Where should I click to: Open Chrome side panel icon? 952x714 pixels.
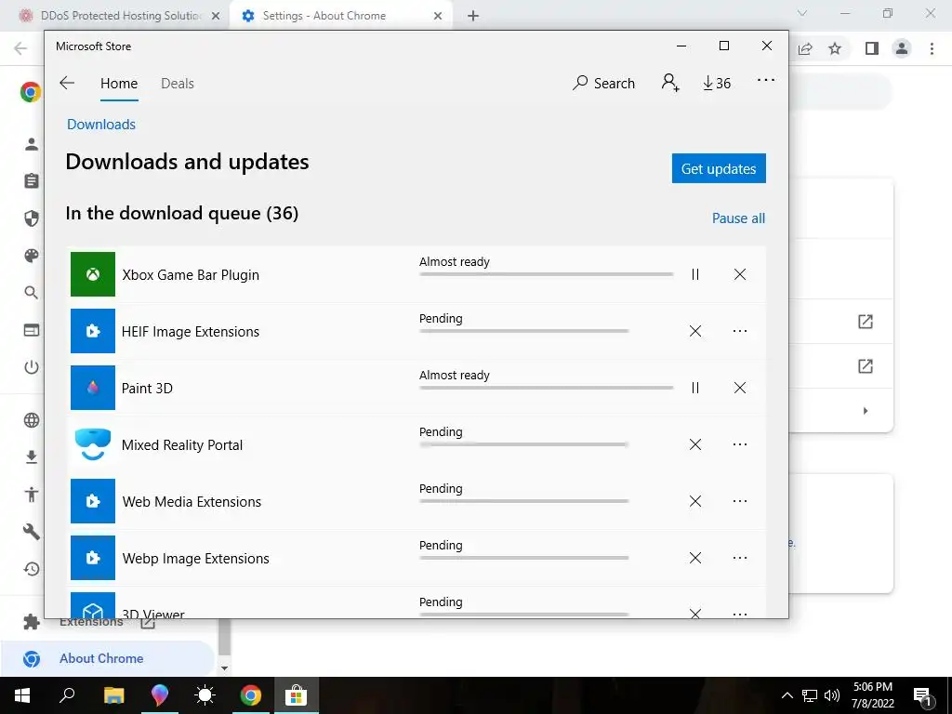(872, 48)
